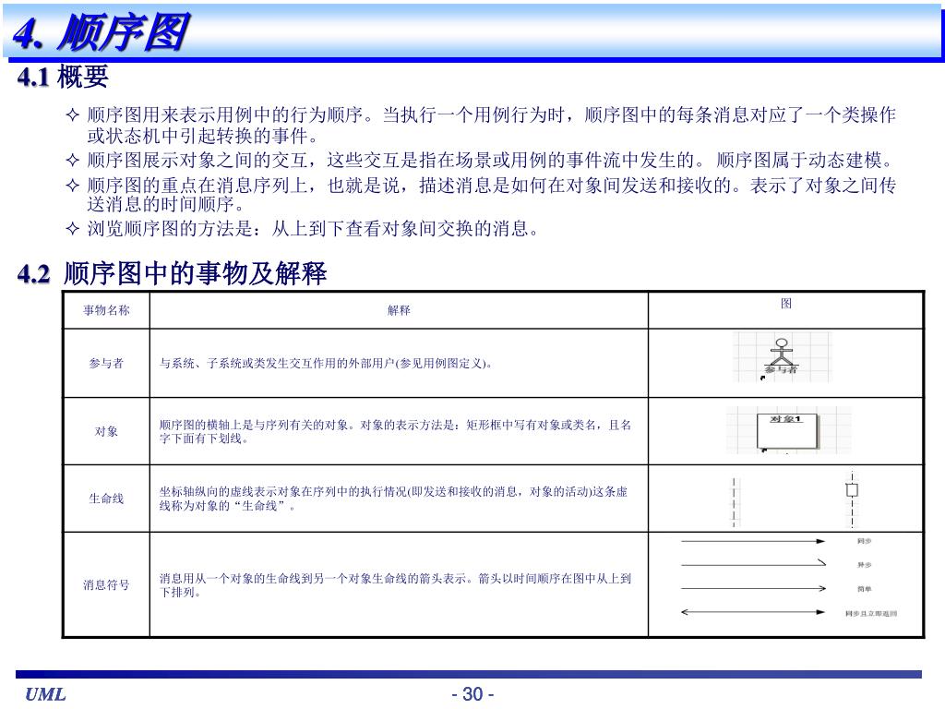Select the '参与者' name cell
The width and height of the screenshot is (945, 709).
[106, 363]
